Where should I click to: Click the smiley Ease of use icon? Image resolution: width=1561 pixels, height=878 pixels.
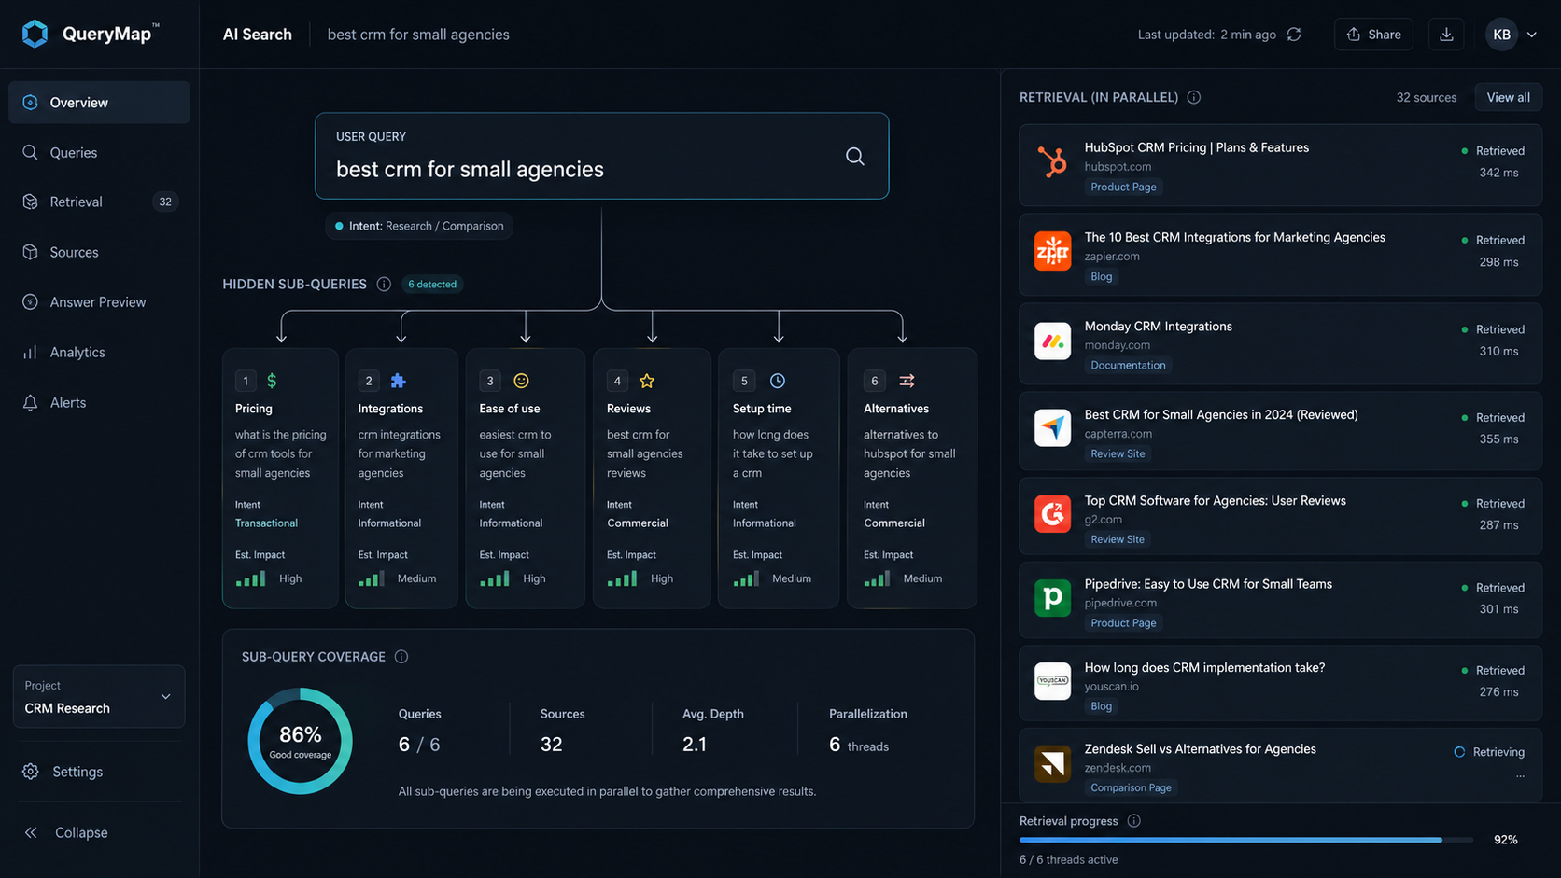coord(521,381)
